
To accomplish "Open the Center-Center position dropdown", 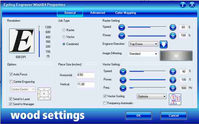I will tap(23, 89).
